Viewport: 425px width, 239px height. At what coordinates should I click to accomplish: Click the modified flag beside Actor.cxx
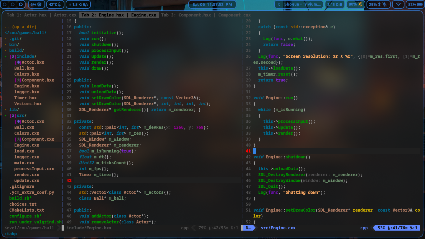click(x=18, y=121)
